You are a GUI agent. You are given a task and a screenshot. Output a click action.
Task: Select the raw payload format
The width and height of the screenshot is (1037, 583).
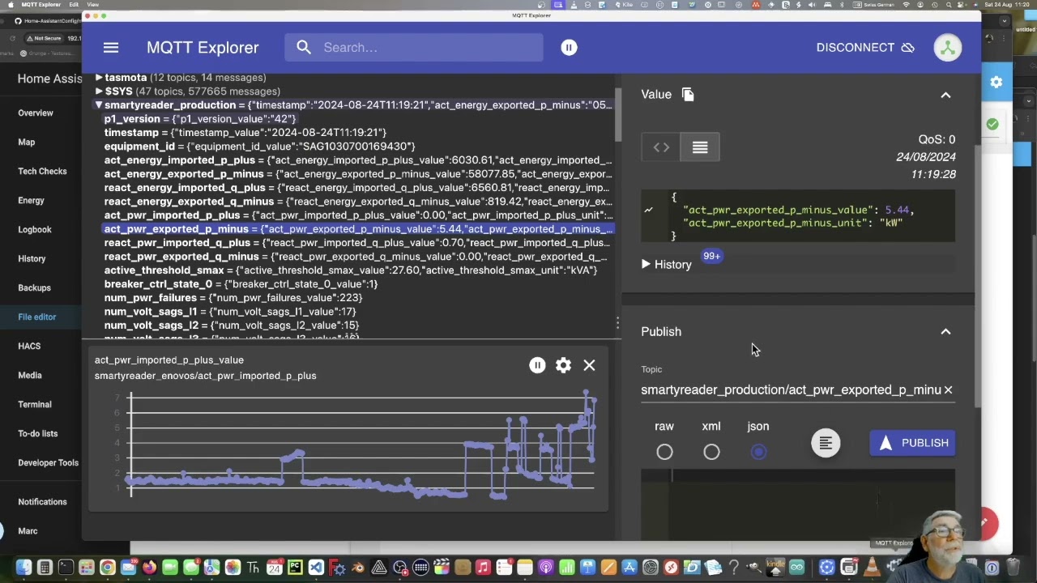664,452
